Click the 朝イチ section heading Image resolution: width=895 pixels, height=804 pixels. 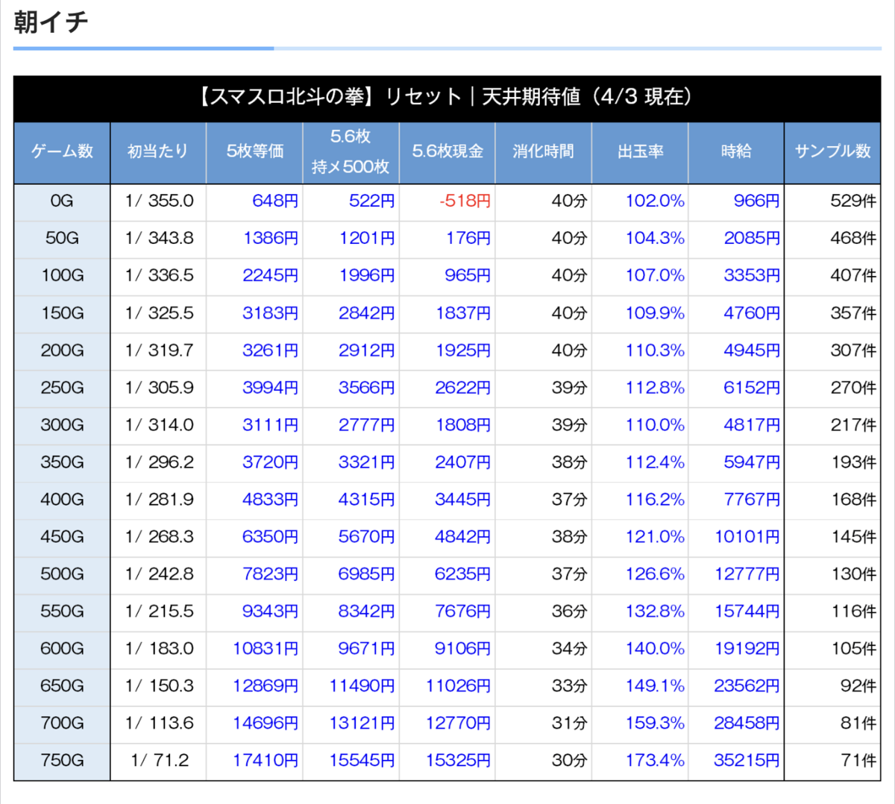point(51,22)
